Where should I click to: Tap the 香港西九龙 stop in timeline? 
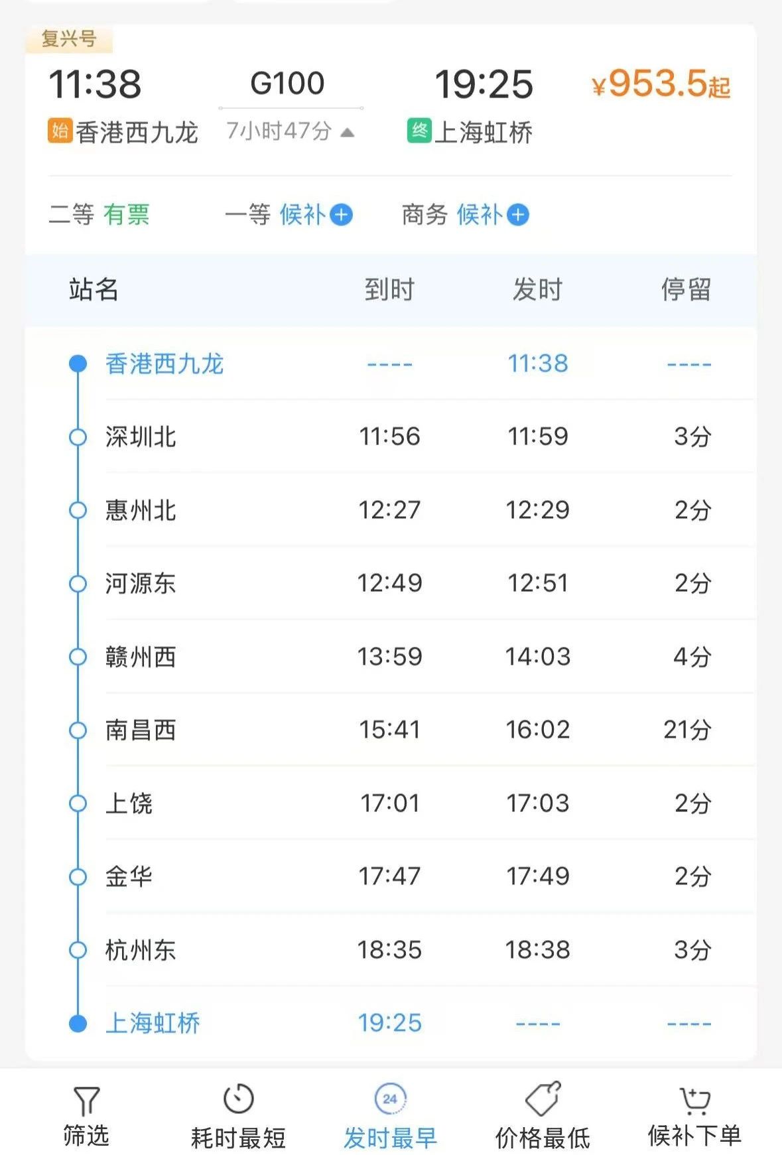(x=164, y=364)
